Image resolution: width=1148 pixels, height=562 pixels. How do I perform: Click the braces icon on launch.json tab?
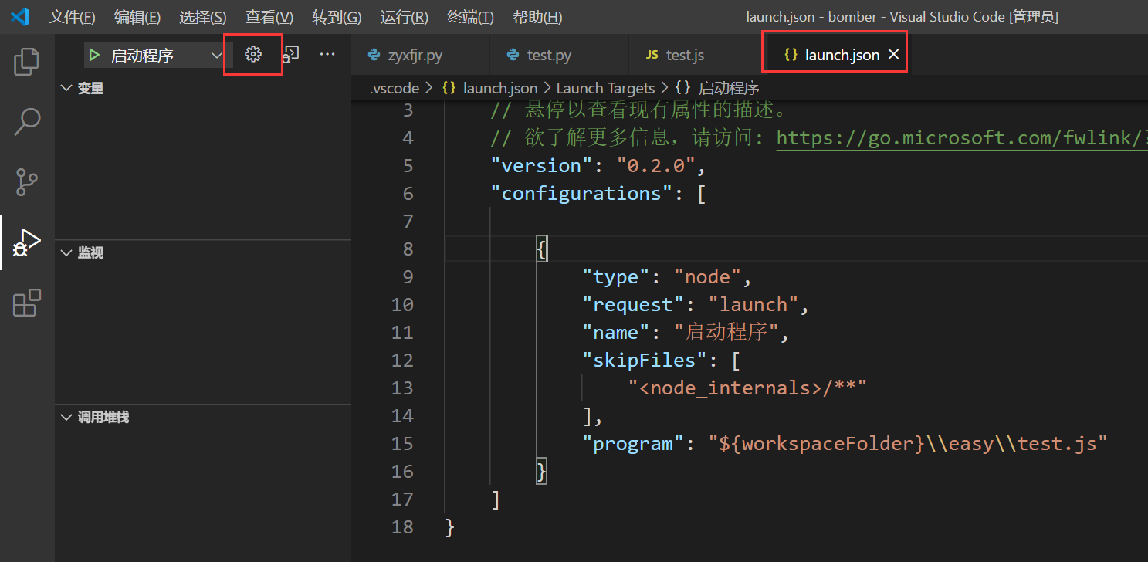point(791,55)
